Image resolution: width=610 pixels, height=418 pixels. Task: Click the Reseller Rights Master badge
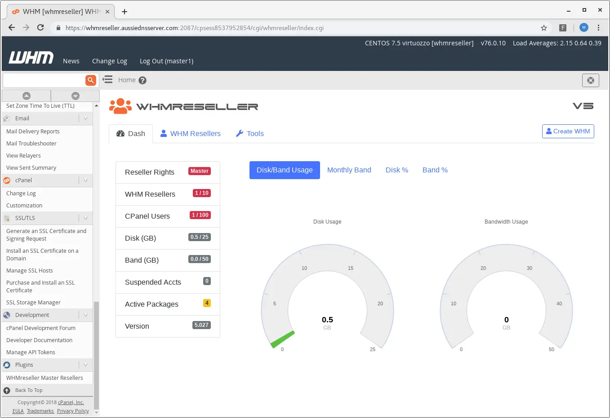coord(200,171)
